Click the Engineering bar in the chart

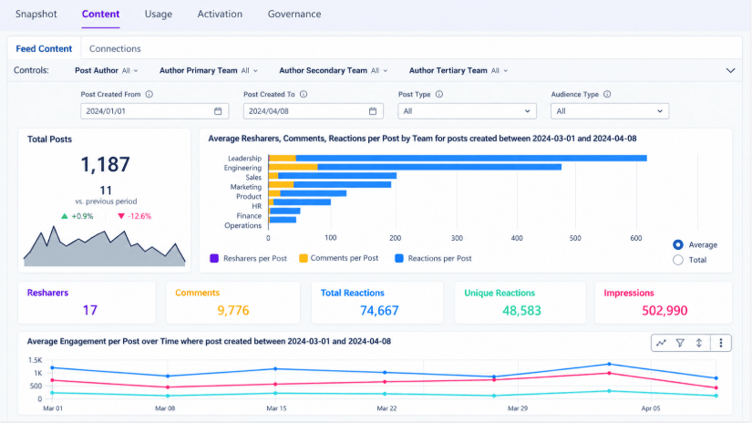pos(415,168)
